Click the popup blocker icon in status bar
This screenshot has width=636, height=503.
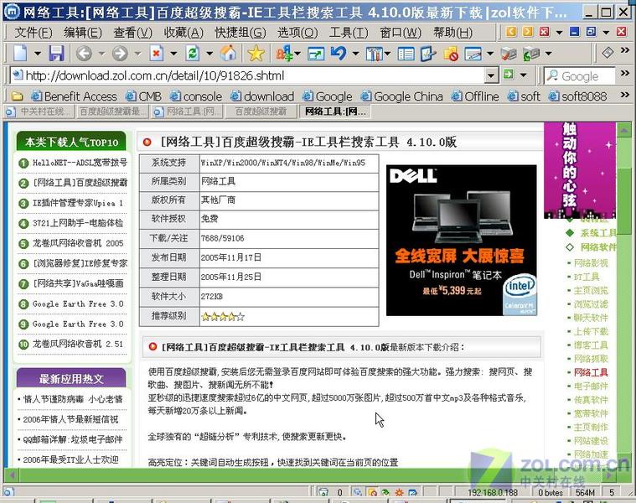pos(371,492)
